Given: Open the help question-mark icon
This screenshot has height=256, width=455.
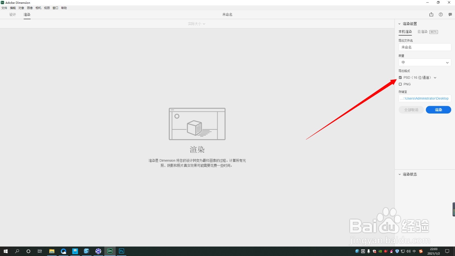Looking at the screenshot, I should 440,15.
